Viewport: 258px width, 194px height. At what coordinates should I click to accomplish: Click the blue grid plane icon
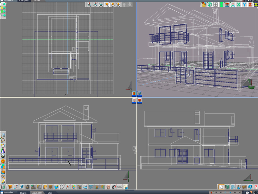click(233, 187)
